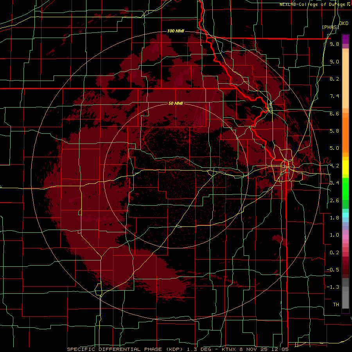The image size is (352, 352).
Task: Click the 7.4 legend value
Action: pos(334,96)
